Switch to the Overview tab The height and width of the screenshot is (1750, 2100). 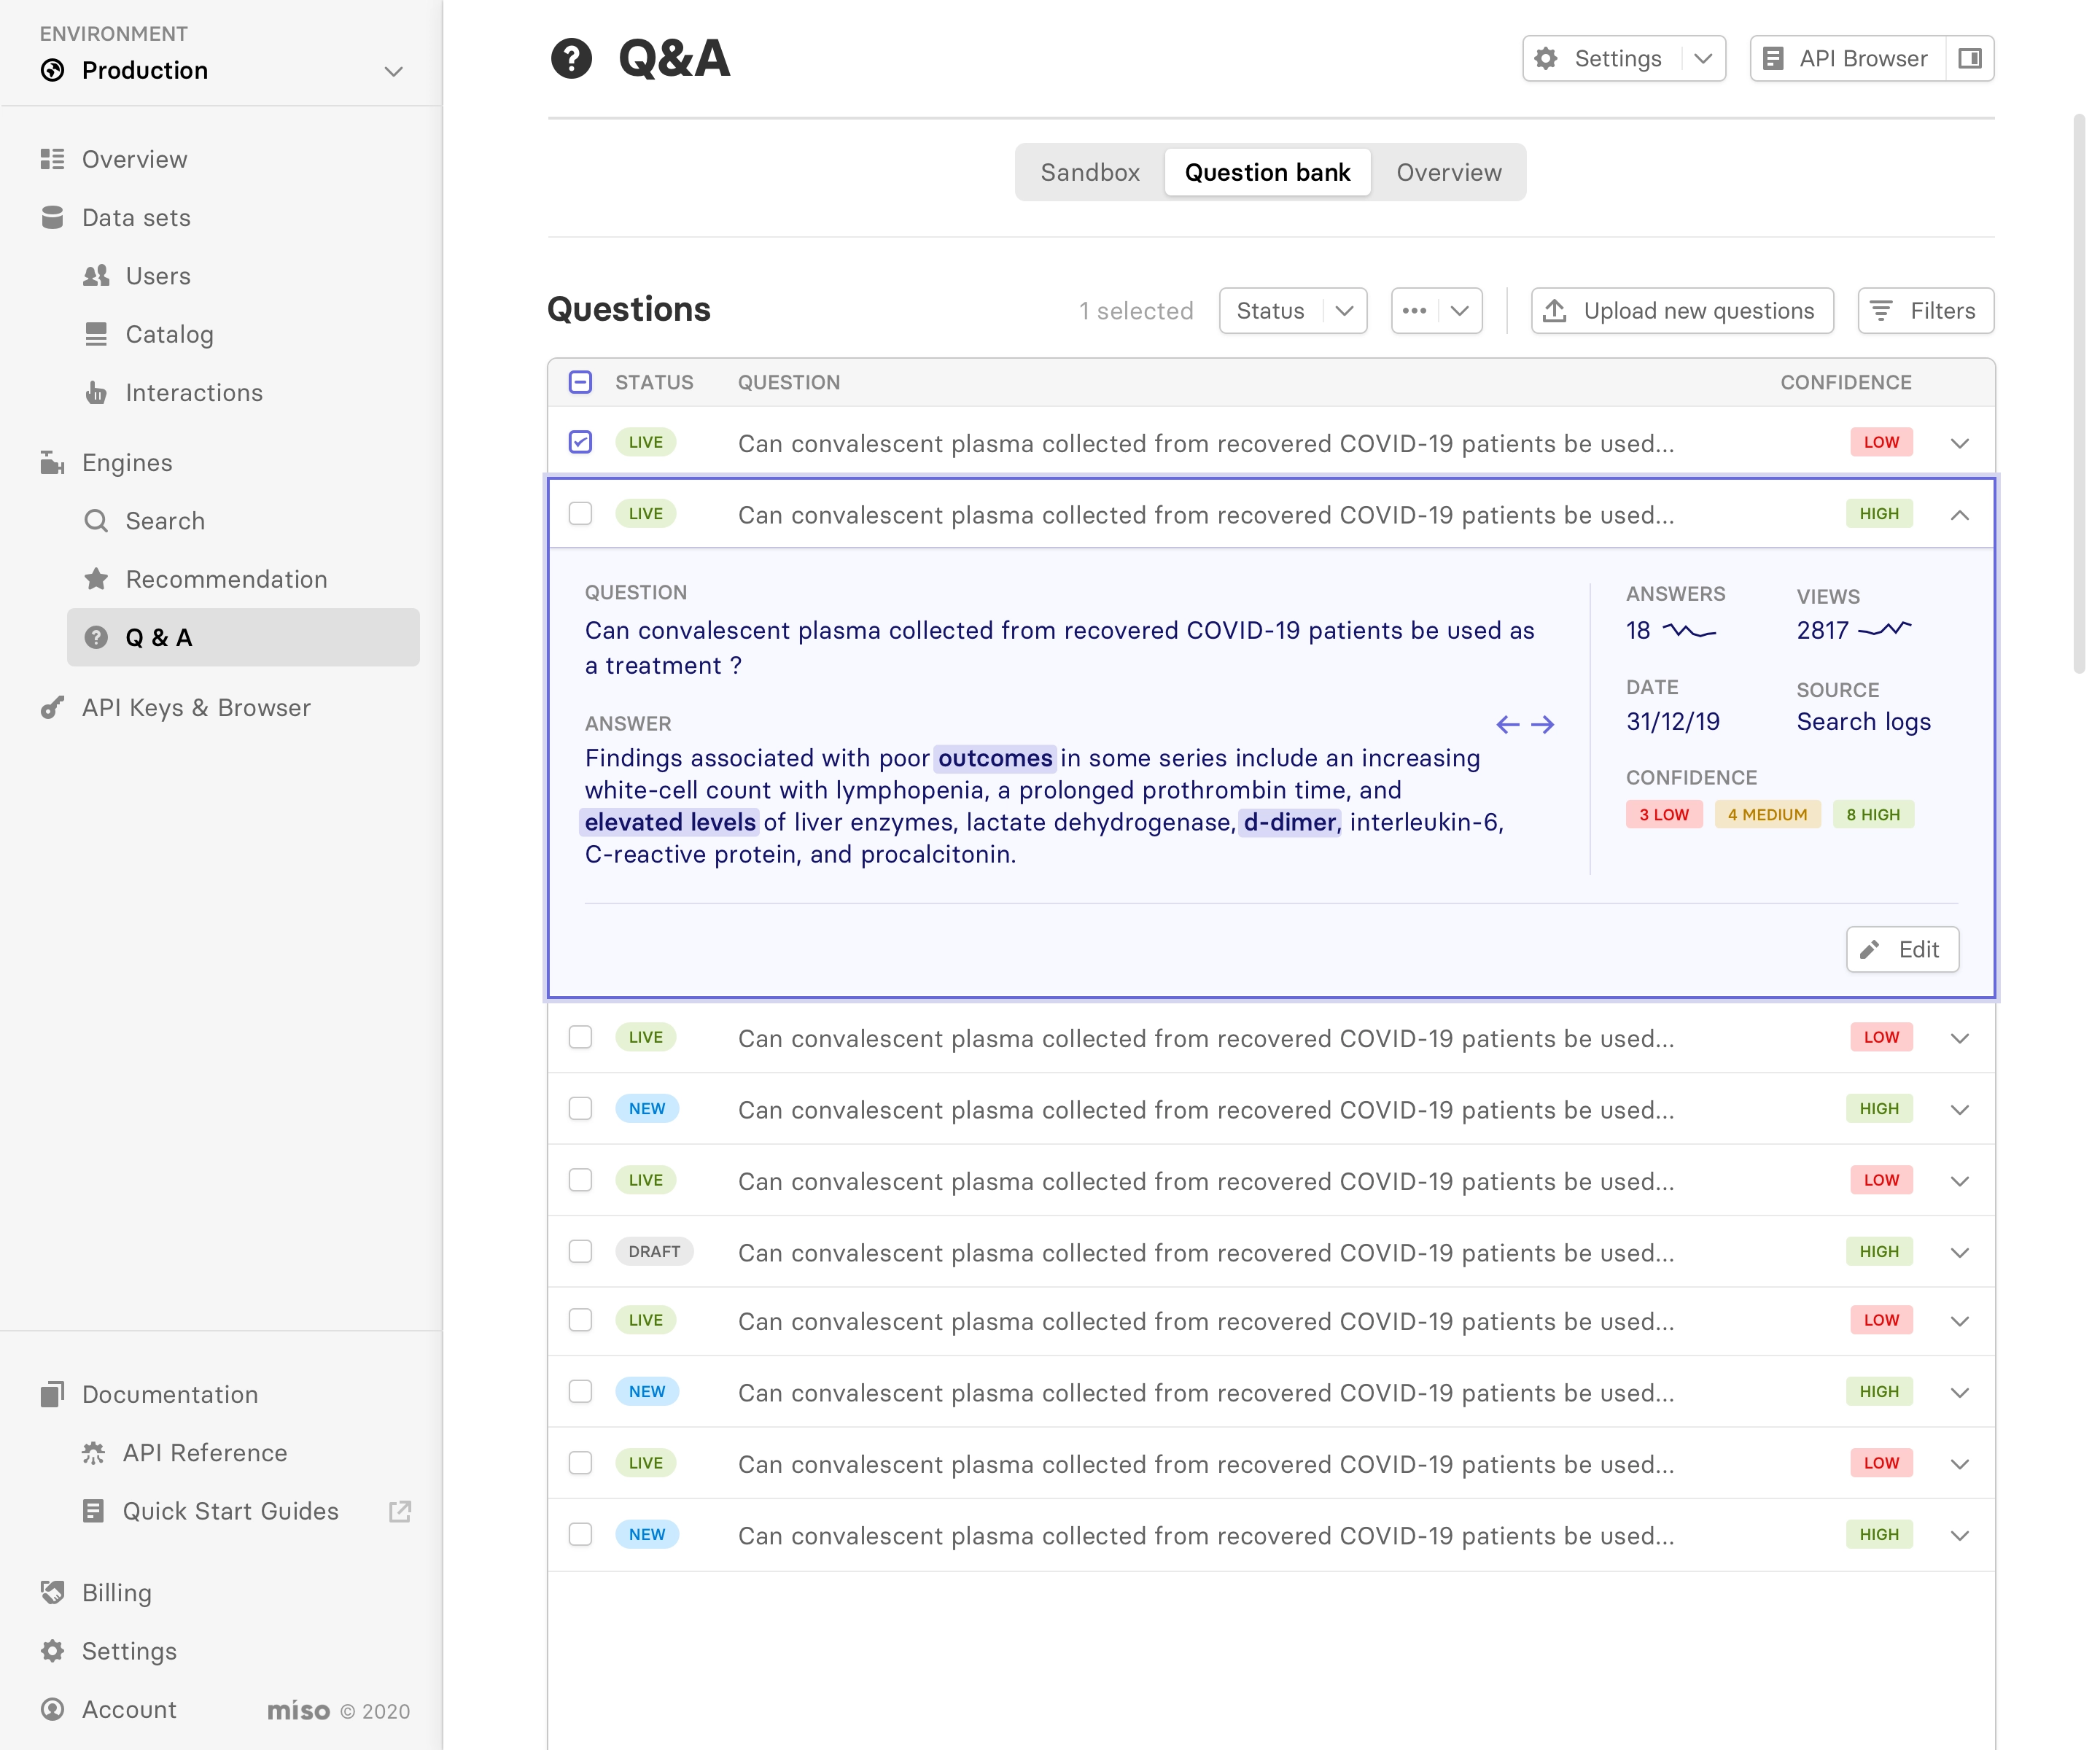1448,172
